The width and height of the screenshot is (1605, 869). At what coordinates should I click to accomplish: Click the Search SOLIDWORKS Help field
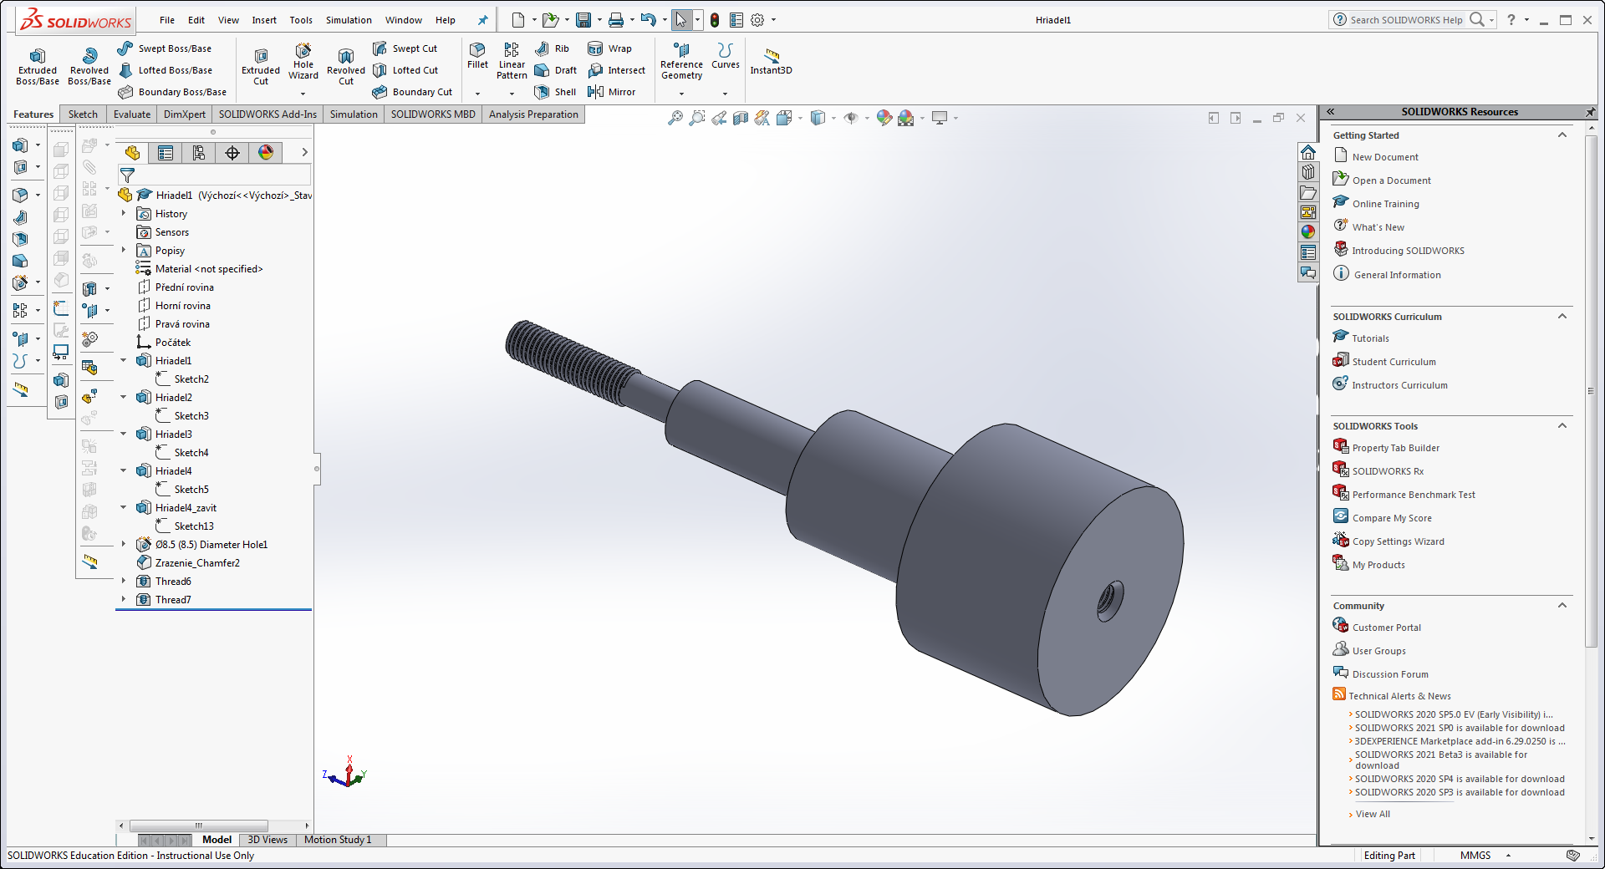[x=1407, y=20]
